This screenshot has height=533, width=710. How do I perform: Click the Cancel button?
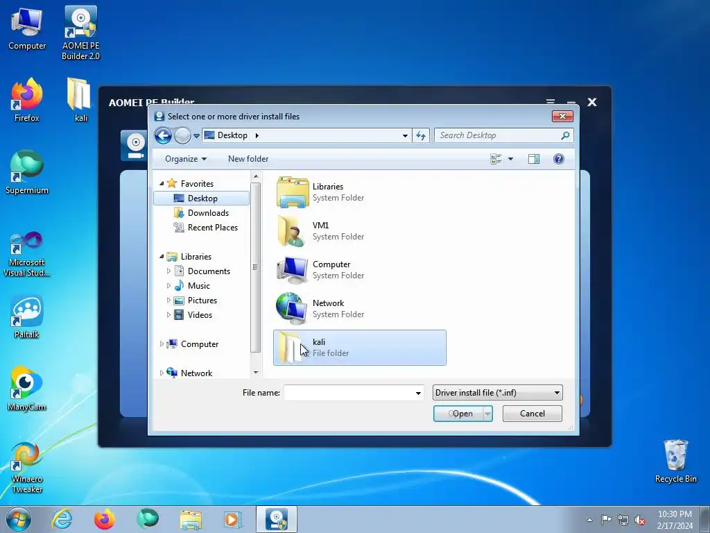[x=532, y=414]
